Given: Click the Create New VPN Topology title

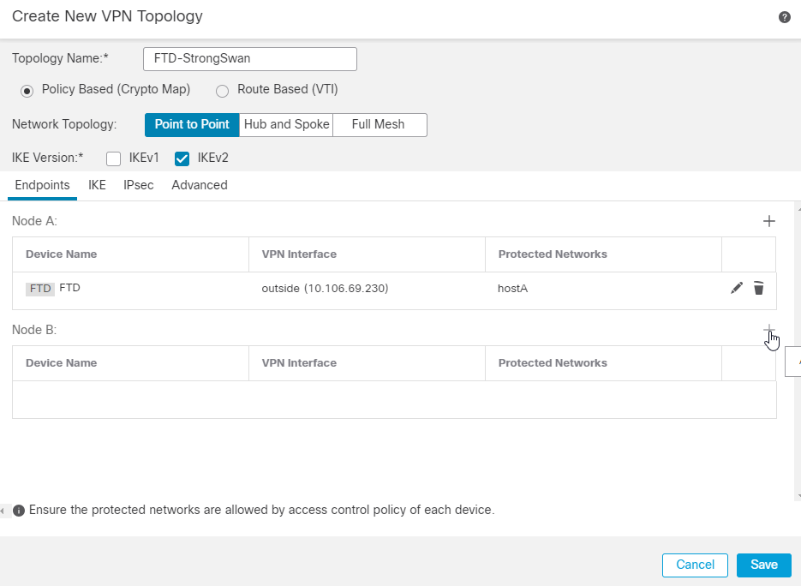Looking at the screenshot, I should coord(107,16).
